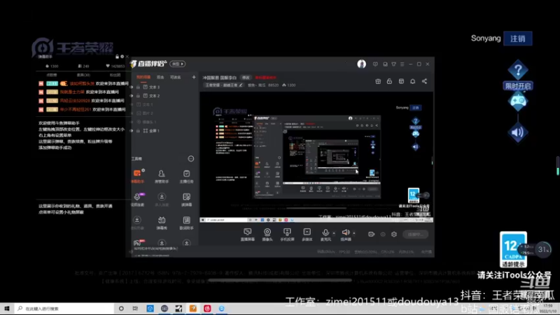This screenshot has height=315, width=560.
Task: Open streaming settings gear in bottom bar
Action: pos(394,234)
